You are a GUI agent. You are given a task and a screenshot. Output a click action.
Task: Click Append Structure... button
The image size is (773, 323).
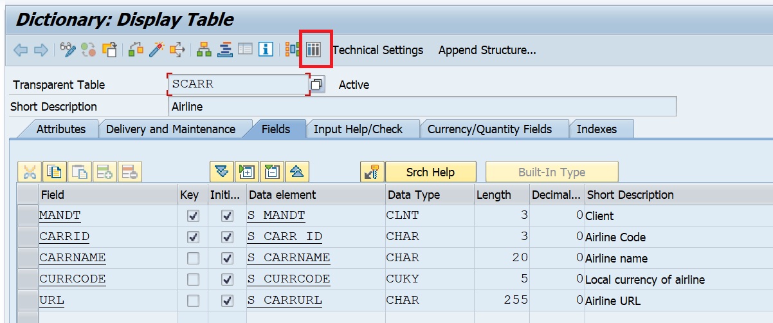click(x=487, y=50)
